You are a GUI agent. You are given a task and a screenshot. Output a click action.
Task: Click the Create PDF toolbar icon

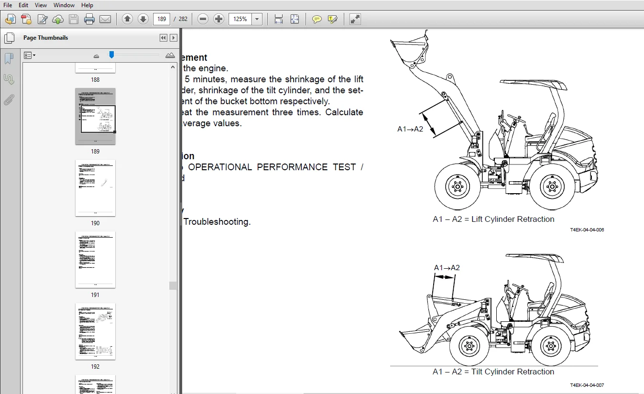pos(26,19)
